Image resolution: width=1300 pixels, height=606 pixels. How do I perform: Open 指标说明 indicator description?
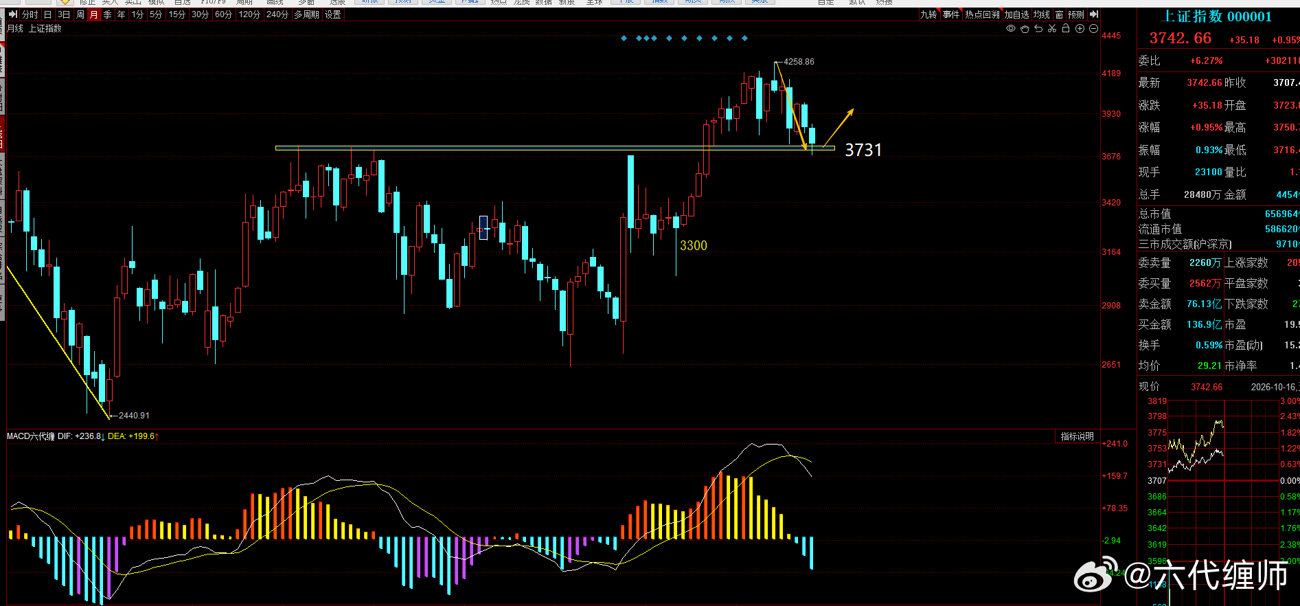tap(1077, 436)
